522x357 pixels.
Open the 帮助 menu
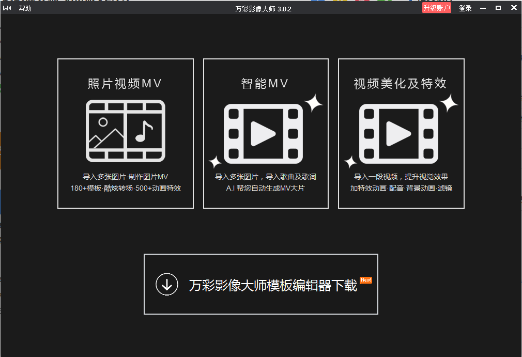[25, 8]
